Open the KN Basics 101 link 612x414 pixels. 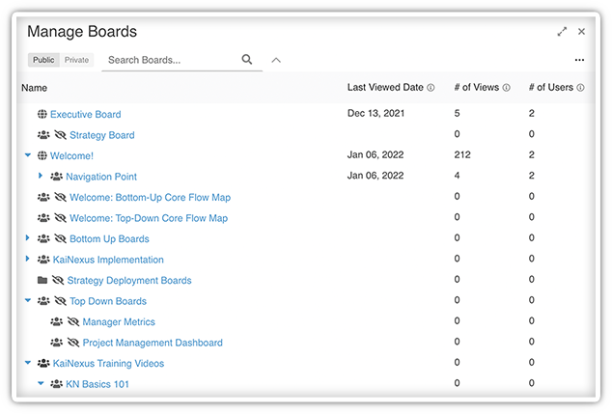pyautogui.click(x=97, y=384)
